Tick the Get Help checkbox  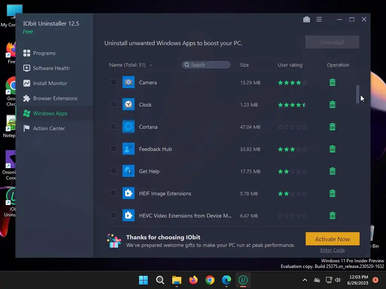click(x=113, y=171)
